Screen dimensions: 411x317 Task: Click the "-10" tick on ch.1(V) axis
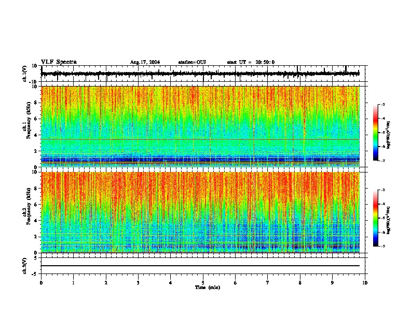33,82
